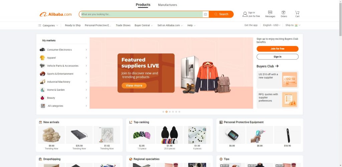Click the camera image search icon
This screenshot has width=342, height=167.
point(205,14)
